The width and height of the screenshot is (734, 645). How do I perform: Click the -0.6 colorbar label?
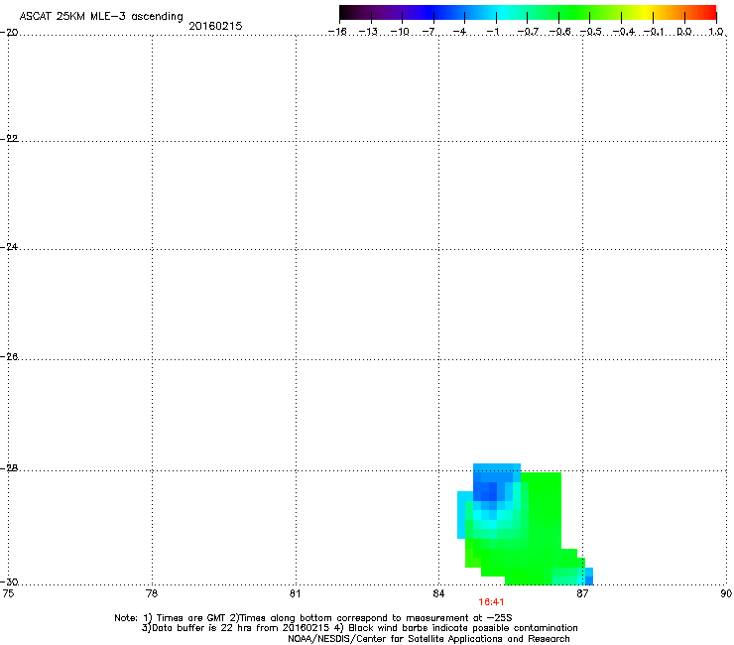click(559, 32)
